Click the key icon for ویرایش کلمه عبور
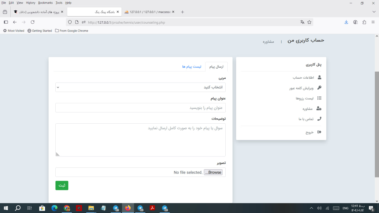This screenshot has width=379, height=213. pyautogui.click(x=319, y=88)
